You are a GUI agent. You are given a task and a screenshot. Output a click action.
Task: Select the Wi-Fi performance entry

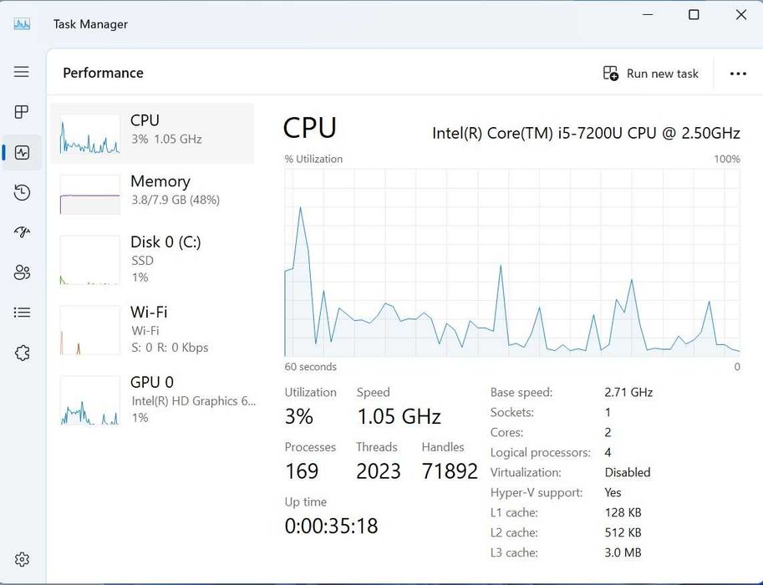(152, 329)
